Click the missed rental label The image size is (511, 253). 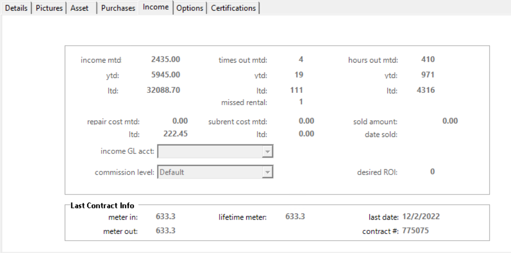point(244,102)
